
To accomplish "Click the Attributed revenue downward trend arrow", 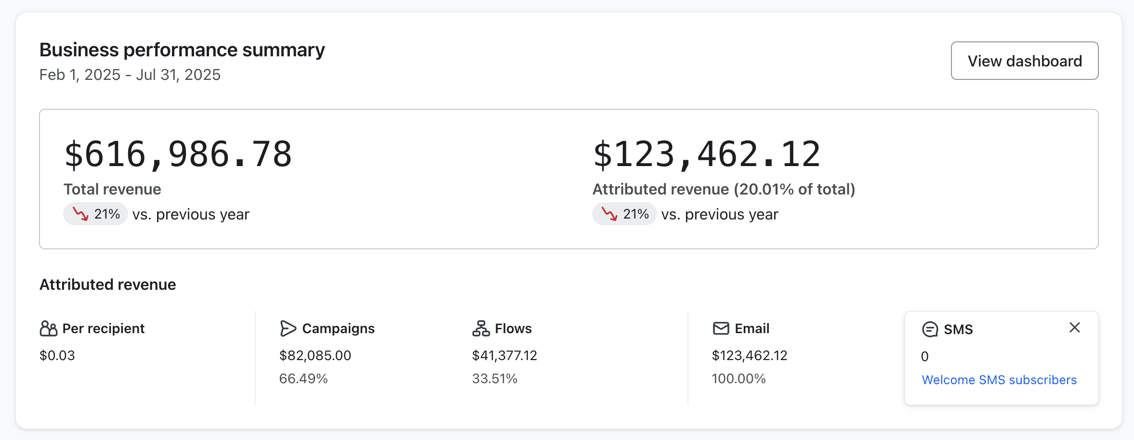I will 608,213.
